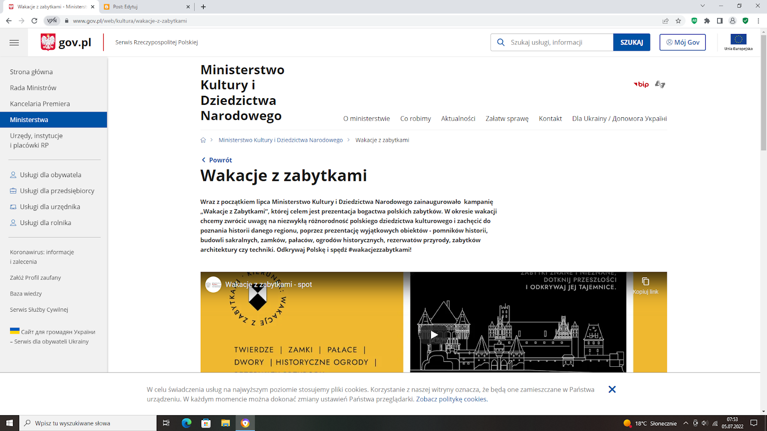Open the Kontakt menu item
This screenshot has height=431, width=767.
pyautogui.click(x=550, y=119)
